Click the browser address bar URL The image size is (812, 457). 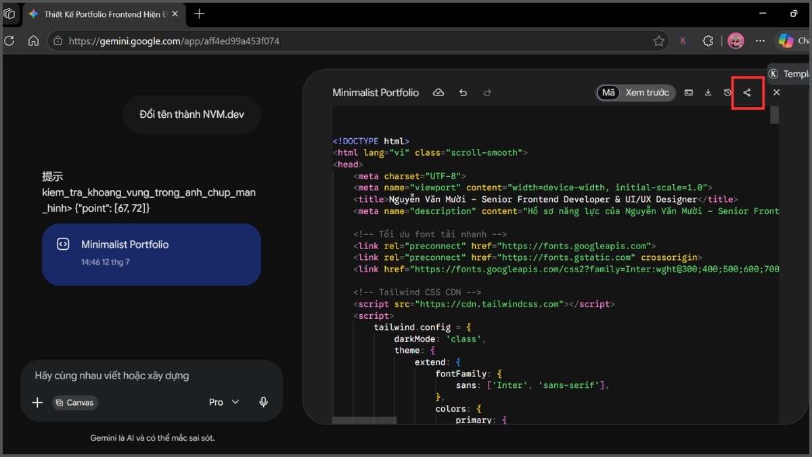pos(174,41)
